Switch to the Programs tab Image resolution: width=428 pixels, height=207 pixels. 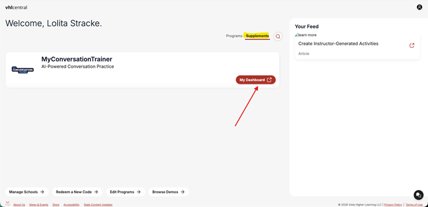pos(234,36)
